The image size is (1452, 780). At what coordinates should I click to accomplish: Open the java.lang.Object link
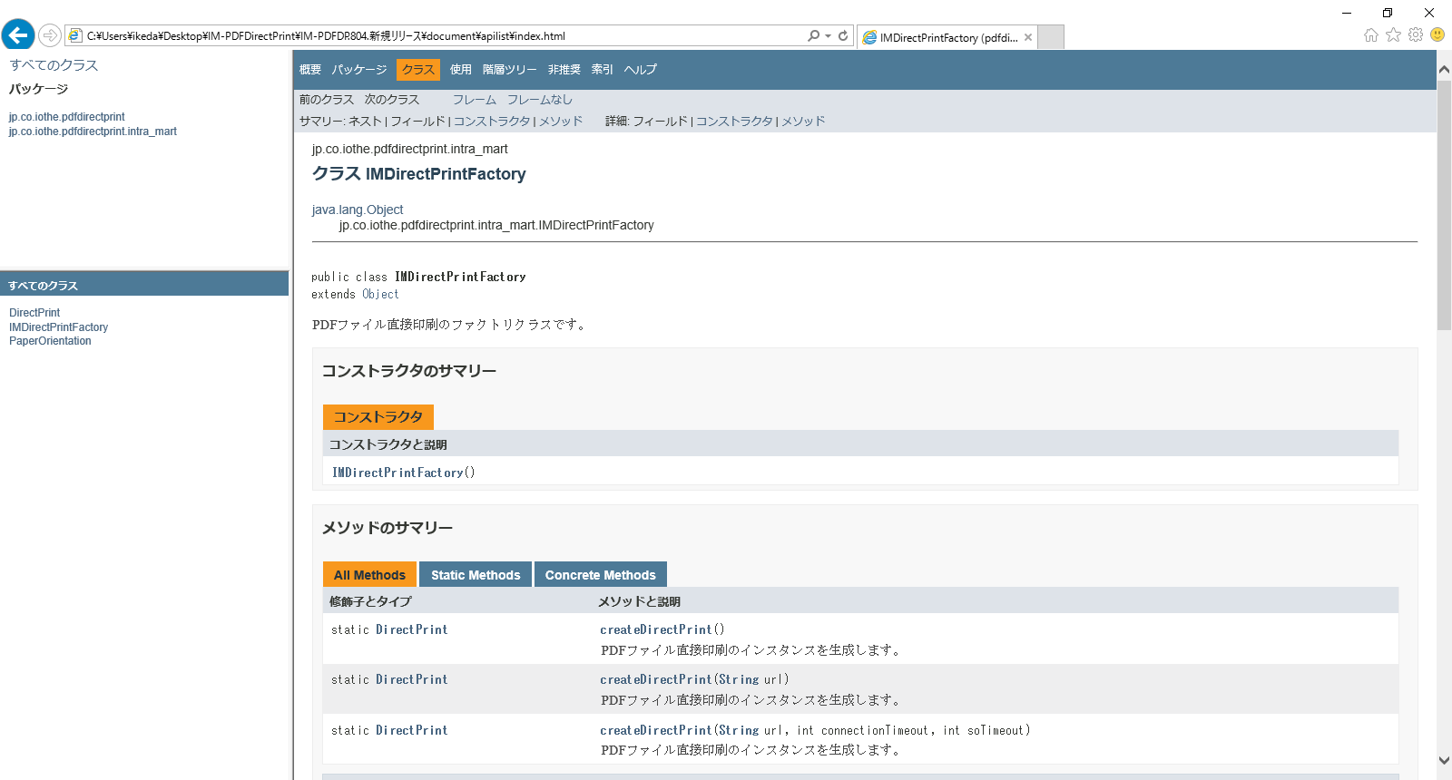[x=358, y=210]
